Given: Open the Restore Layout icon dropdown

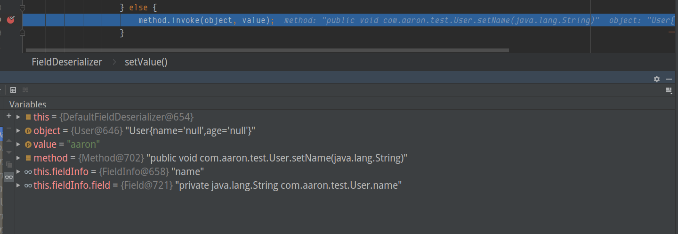Looking at the screenshot, I should coord(669,90).
